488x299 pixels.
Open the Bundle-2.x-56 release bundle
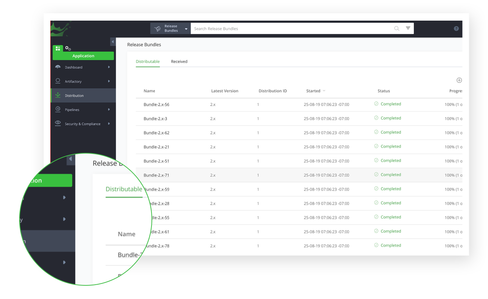point(157,105)
